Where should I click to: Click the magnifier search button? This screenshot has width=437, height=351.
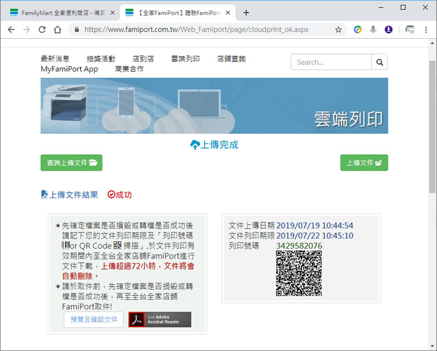380,62
